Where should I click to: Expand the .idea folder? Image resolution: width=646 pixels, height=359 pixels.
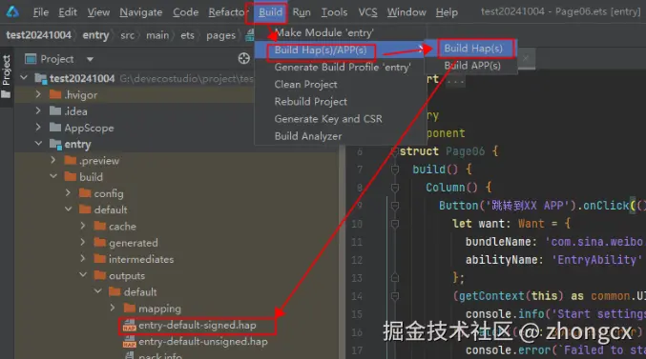tap(38, 111)
